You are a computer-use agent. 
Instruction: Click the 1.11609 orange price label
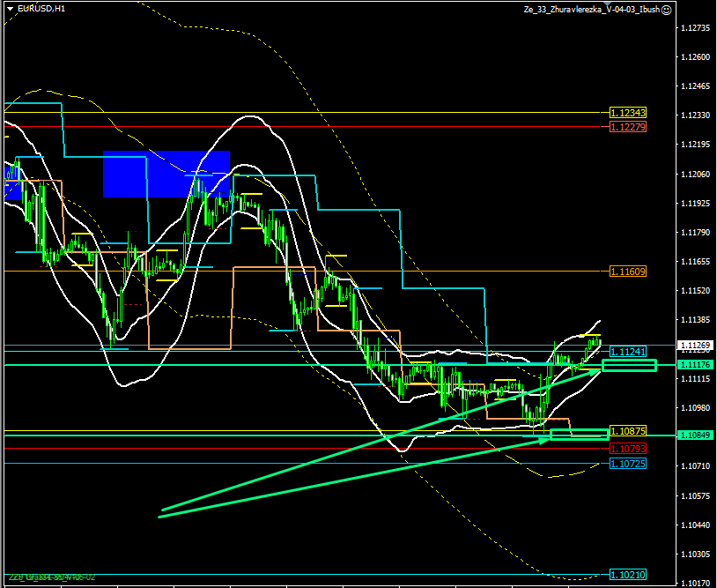pos(627,272)
